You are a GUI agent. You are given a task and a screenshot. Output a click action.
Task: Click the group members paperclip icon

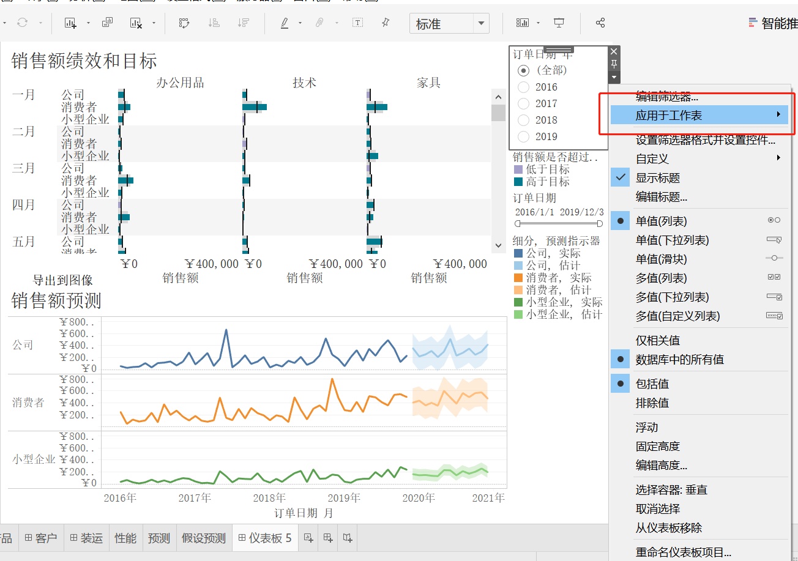319,23
